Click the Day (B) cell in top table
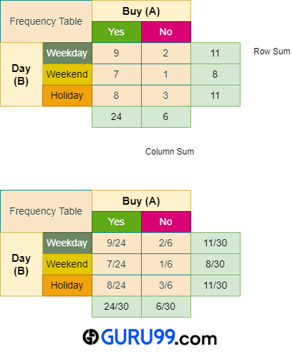This screenshot has width=292, height=355. point(21,74)
